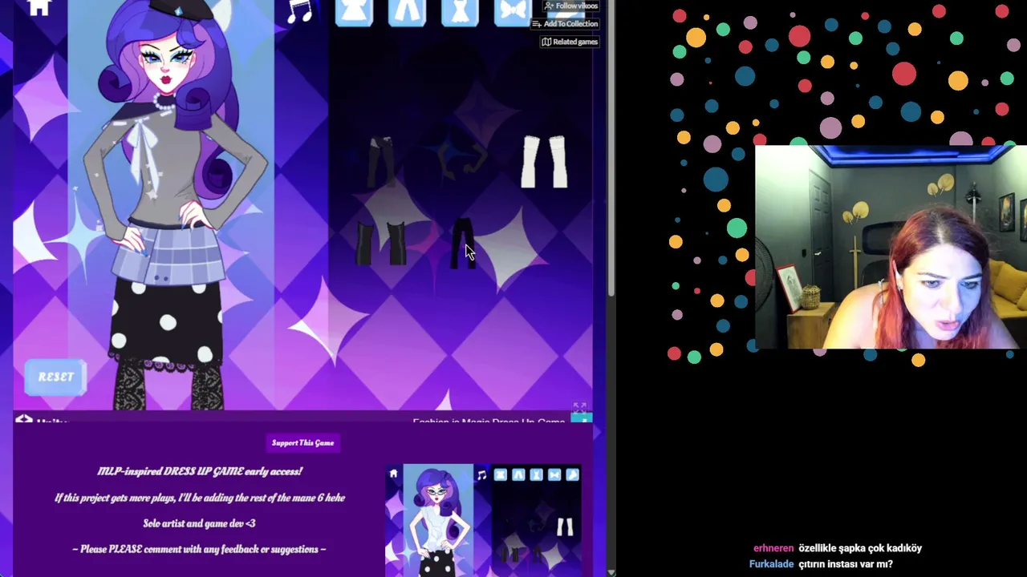1027x577 pixels.
Task: Click the RESET outfit button
Action: (x=55, y=377)
